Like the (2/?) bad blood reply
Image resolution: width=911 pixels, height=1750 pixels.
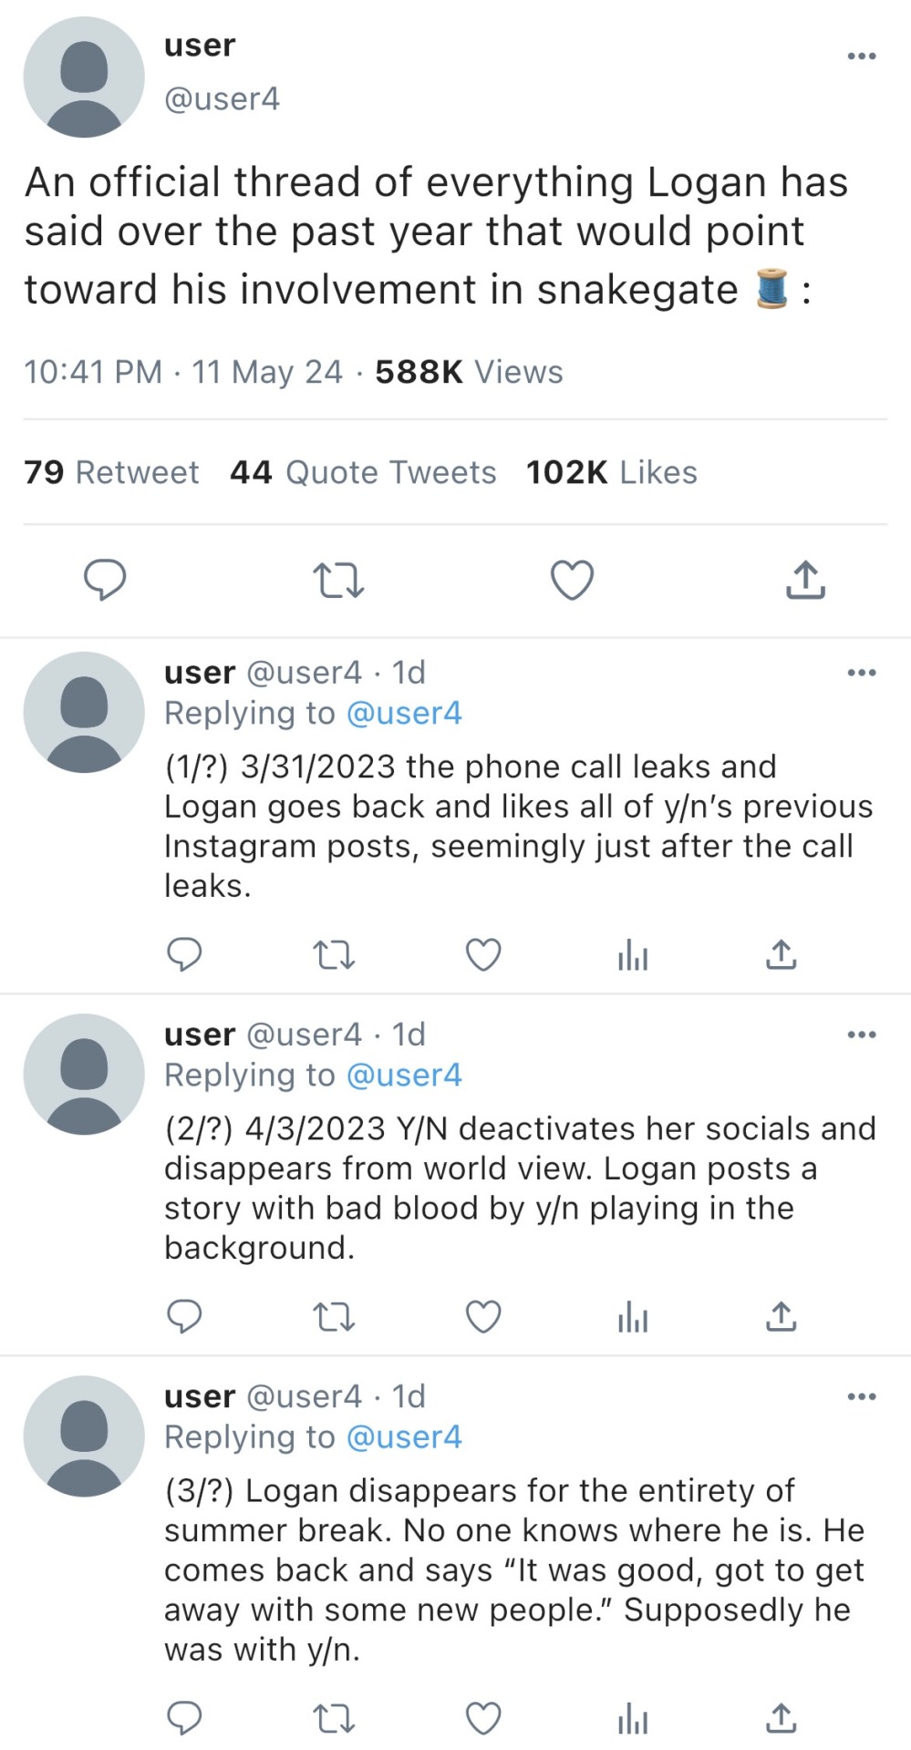(x=483, y=1316)
